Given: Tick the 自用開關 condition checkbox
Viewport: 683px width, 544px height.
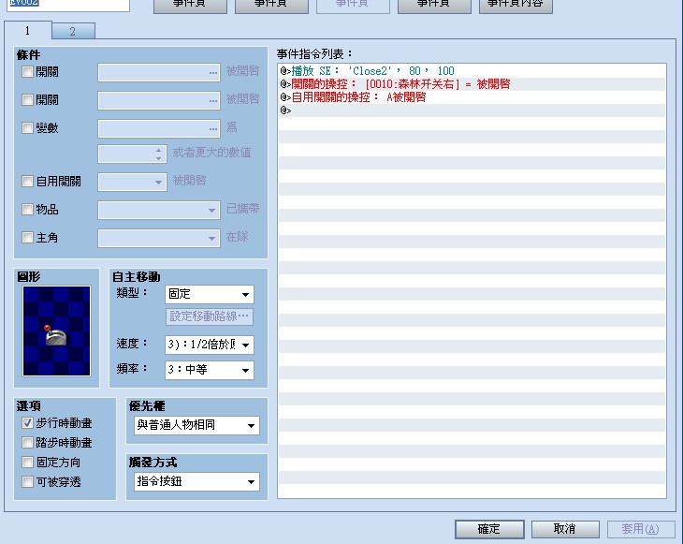Looking at the screenshot, I should tap(27, 181).
